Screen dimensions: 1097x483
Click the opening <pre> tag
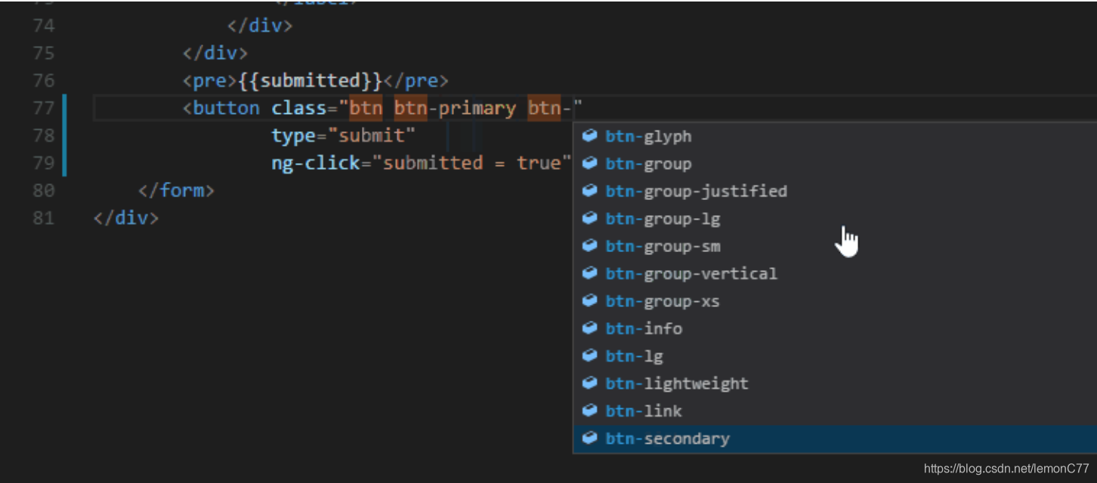point(210,81)
